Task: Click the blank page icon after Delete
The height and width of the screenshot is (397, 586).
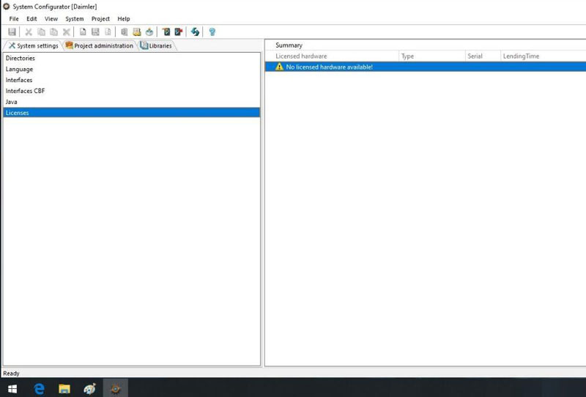Action: 83,31
